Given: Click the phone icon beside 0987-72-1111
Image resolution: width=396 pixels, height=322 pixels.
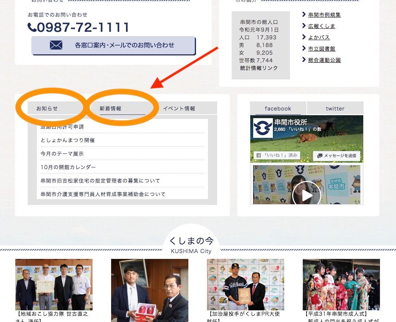Looking at the screenshot, I should (32, 27).
